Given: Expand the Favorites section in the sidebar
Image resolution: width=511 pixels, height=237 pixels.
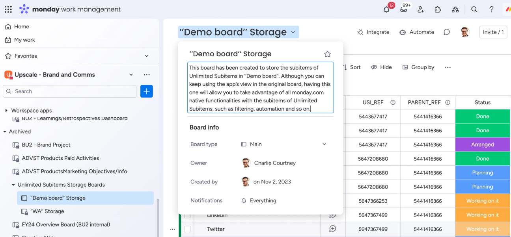Looking at the screenshot, I should (x=147, y=56).
